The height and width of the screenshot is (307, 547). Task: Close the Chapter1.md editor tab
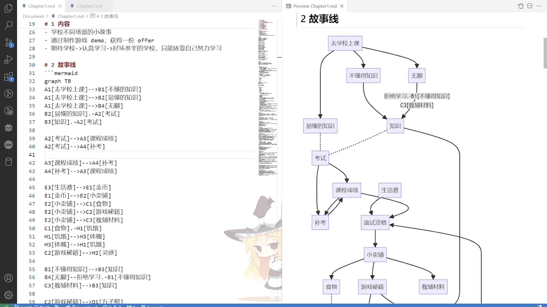tap(59, 6)
